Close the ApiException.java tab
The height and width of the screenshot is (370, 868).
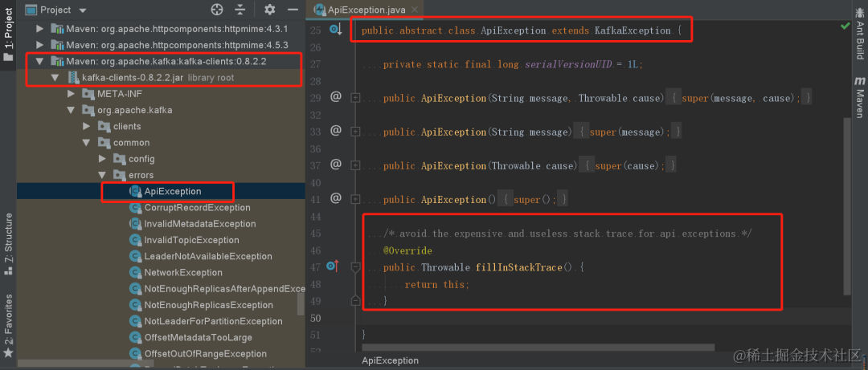415,10
